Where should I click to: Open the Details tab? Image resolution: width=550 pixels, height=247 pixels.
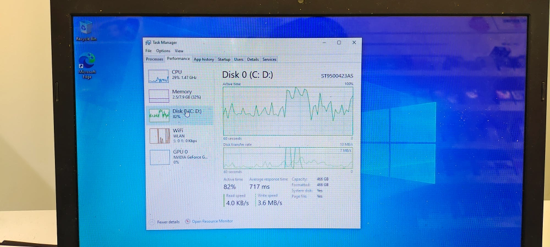coord(252,59)
